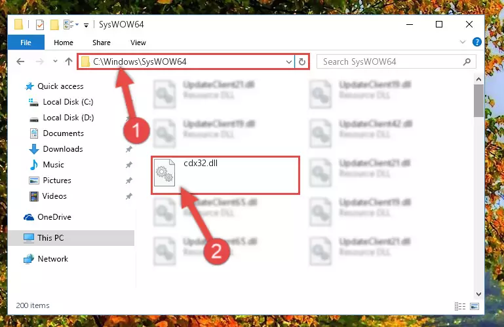Click the address bar folder icon
Viewport: 504px width, 327px height.
[x=85, y=61]
